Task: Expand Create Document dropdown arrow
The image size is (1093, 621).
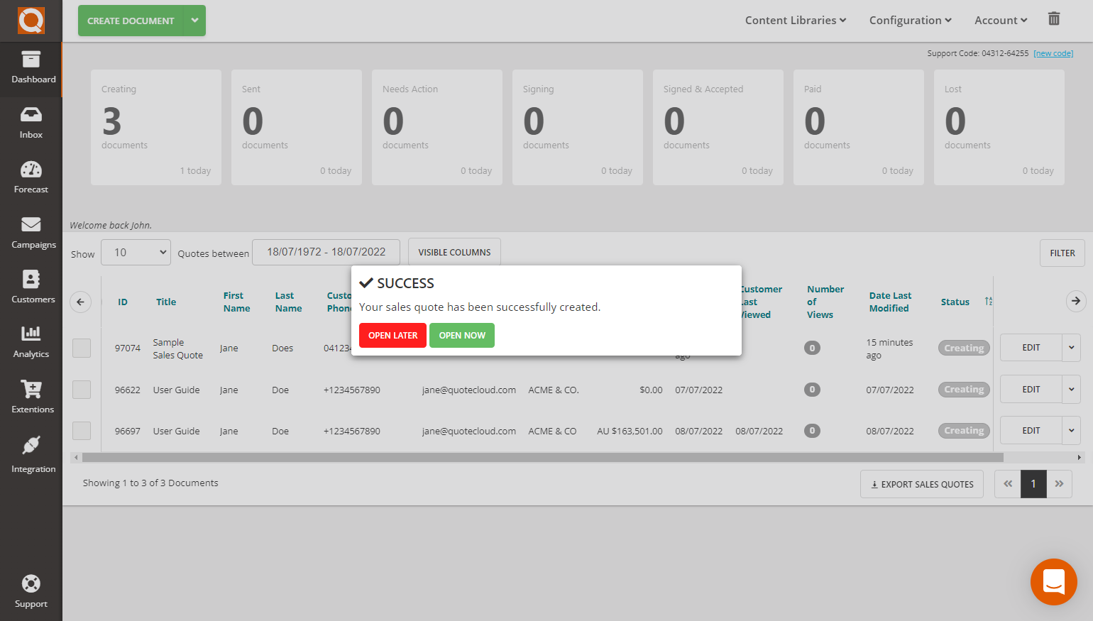Action: click(x=194, y=21)
